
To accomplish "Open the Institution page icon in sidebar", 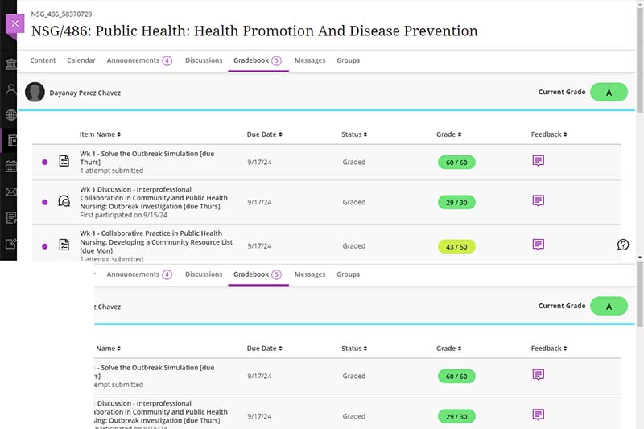I will click(10, 64).
